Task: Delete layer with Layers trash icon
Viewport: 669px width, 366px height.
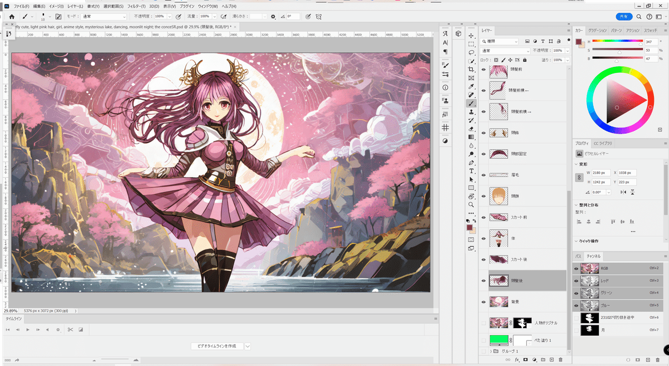Action: [560, 360]
